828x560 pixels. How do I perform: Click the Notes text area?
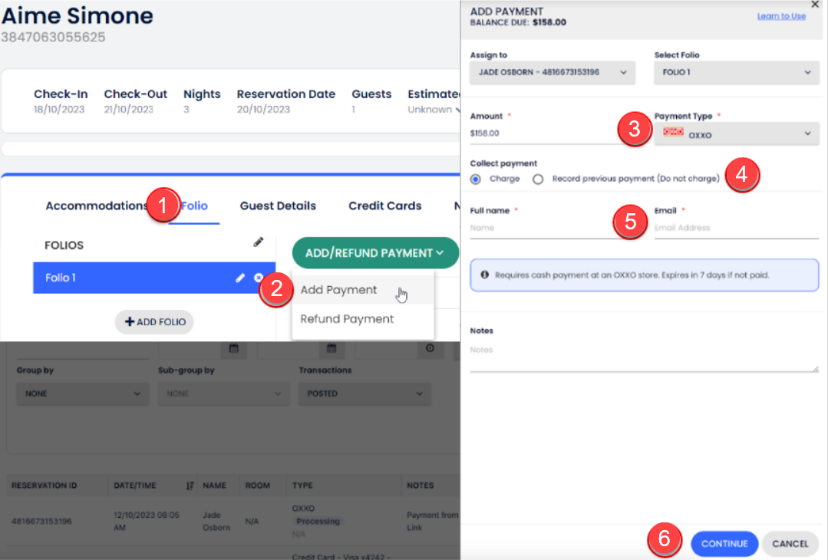click(x=645, y=356)
